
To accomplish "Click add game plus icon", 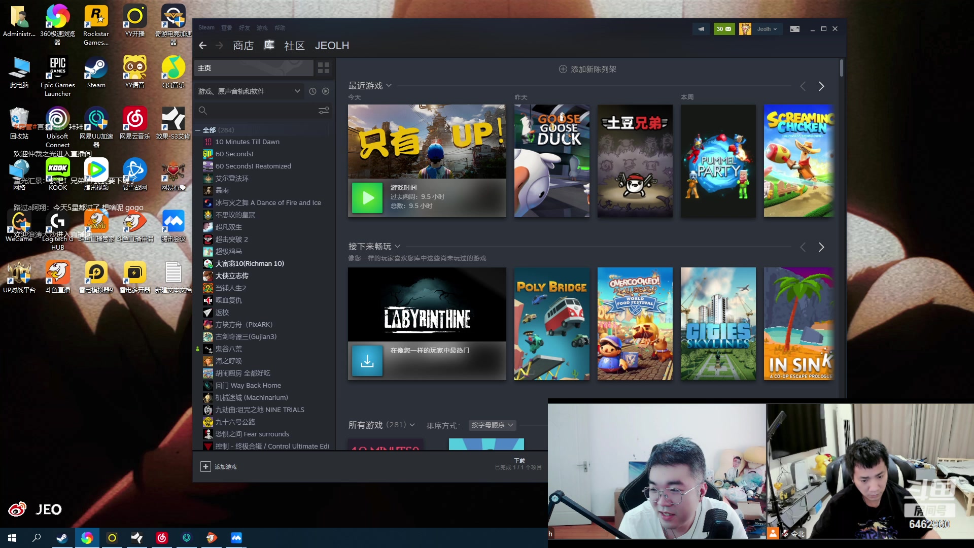I will [205, 467].
